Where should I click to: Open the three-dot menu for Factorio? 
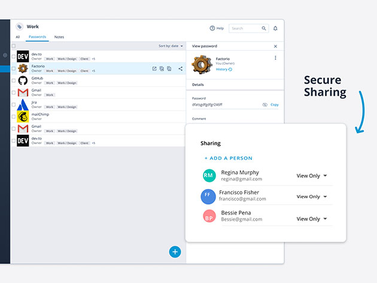point(275,58)
